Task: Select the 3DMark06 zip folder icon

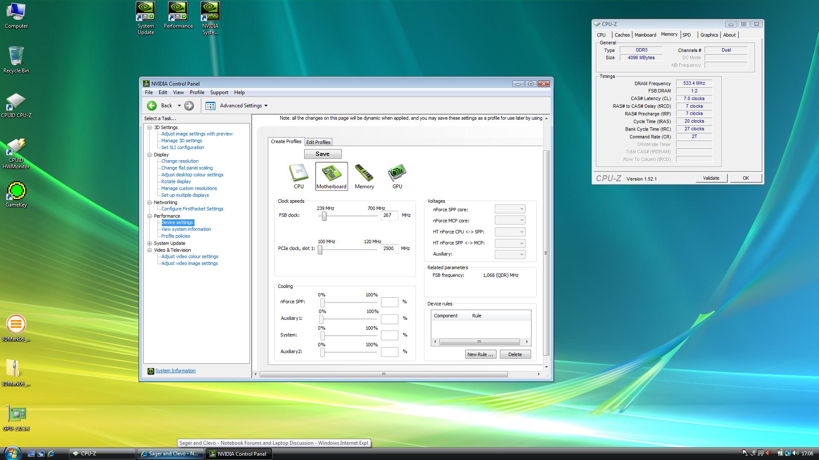Action: click(x=16, y=373)
